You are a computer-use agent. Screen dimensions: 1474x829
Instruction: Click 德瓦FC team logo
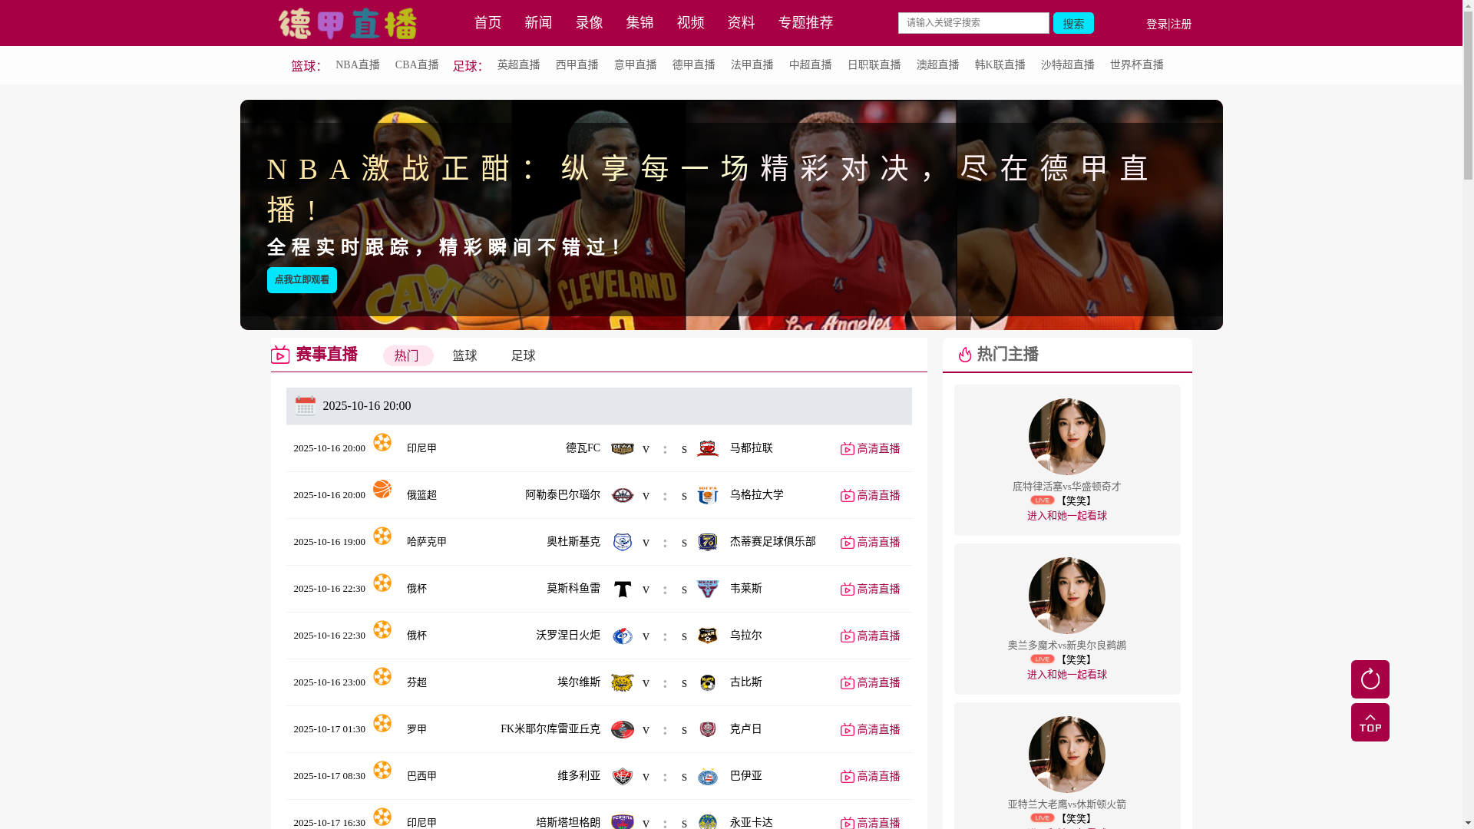622,448
